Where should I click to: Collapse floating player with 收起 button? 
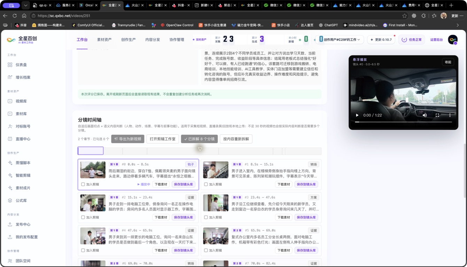[448, 62]
